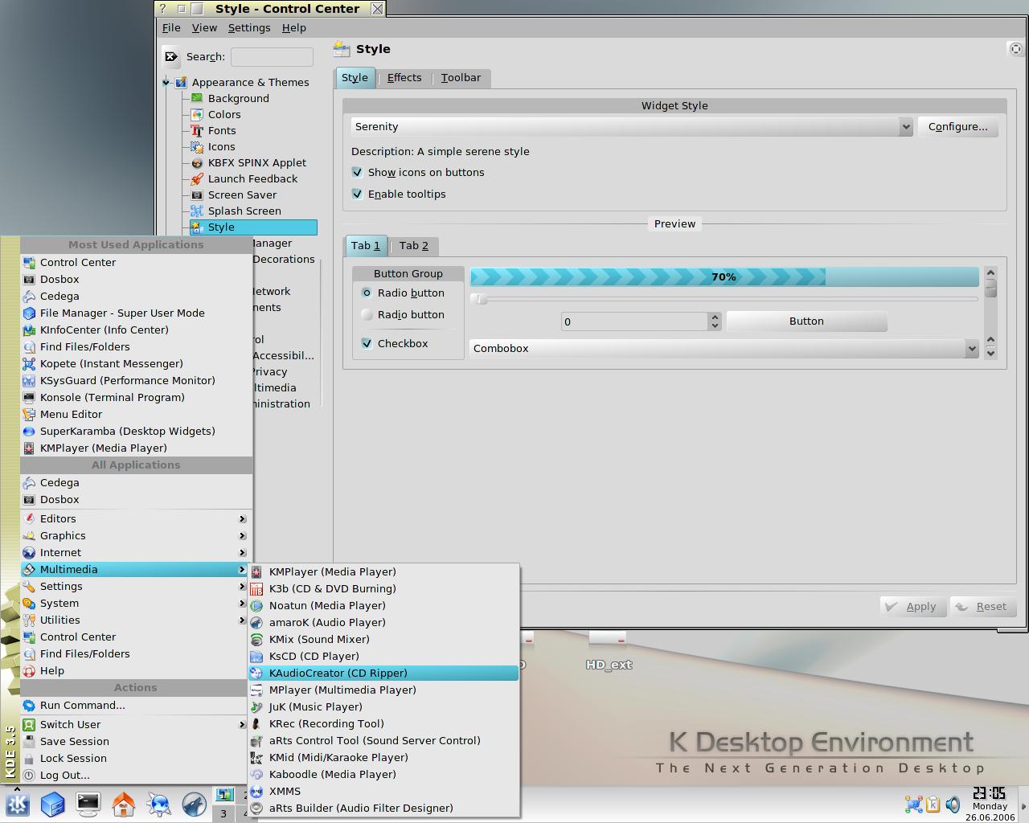
Task: Click the Run Command gear icon
Action: coord(29,706)
